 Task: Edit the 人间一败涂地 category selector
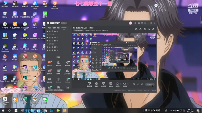tap(79, 30)
